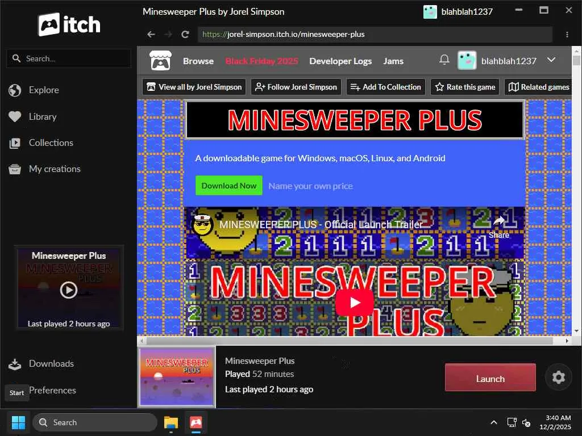Click Add To Collection
This screenshot has height=436, width=582.
tap(386, 87)
